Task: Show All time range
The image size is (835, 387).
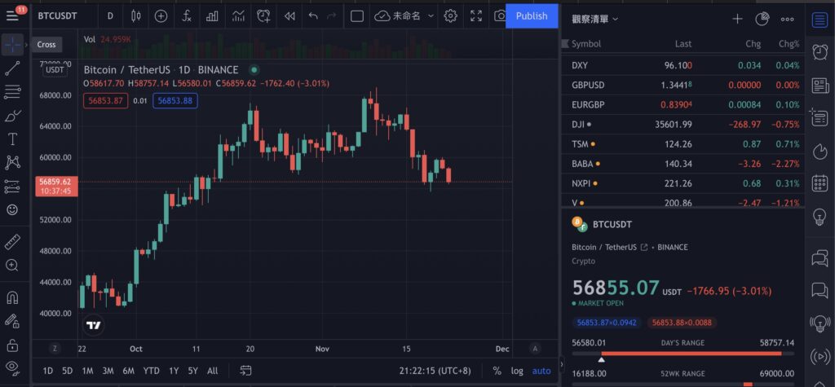Action: [x=212, y=371]
